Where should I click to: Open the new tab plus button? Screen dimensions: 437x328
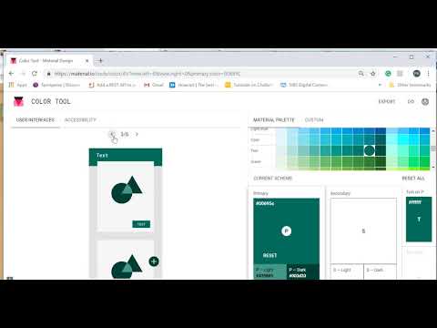(x=100, y=61)
